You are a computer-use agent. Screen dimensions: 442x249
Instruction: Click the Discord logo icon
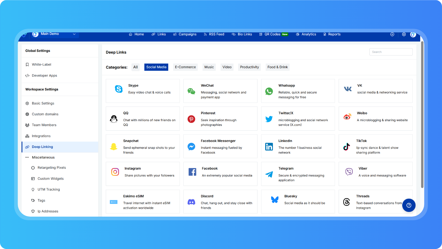[191, 202]
